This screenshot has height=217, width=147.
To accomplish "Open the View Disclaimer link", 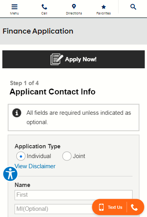I will click(x=35, y=166).
